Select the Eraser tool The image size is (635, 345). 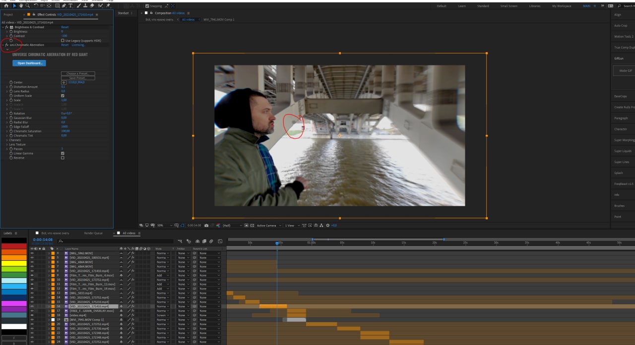pos(92,5)
